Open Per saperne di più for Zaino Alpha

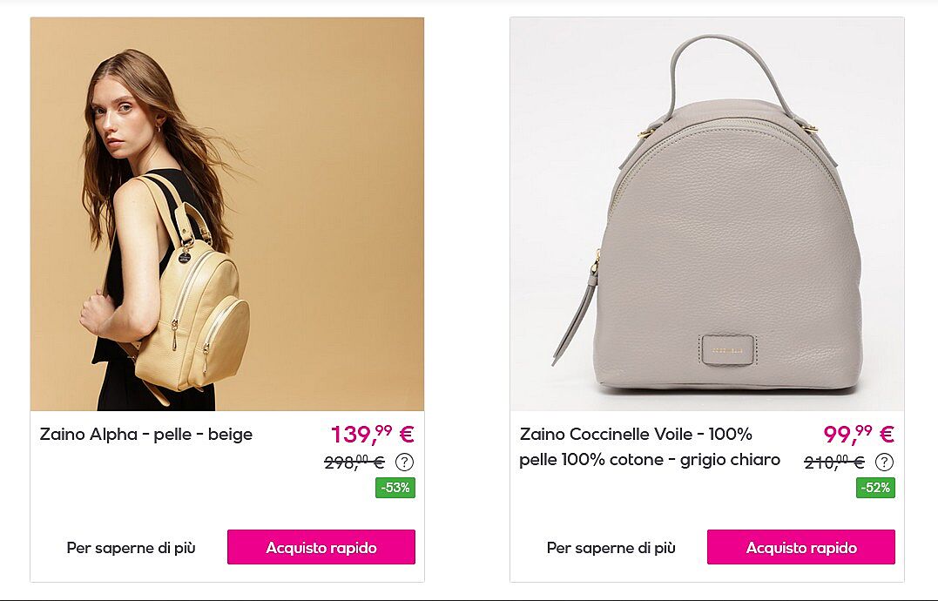[131, 548]
